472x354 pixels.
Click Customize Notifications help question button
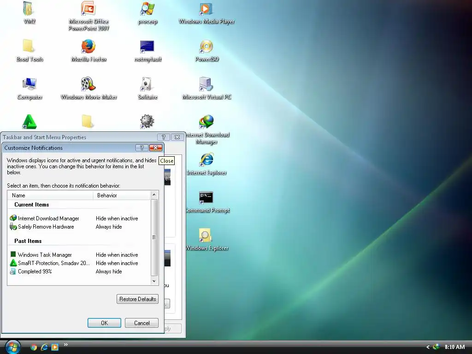click(x=142, y=147)
